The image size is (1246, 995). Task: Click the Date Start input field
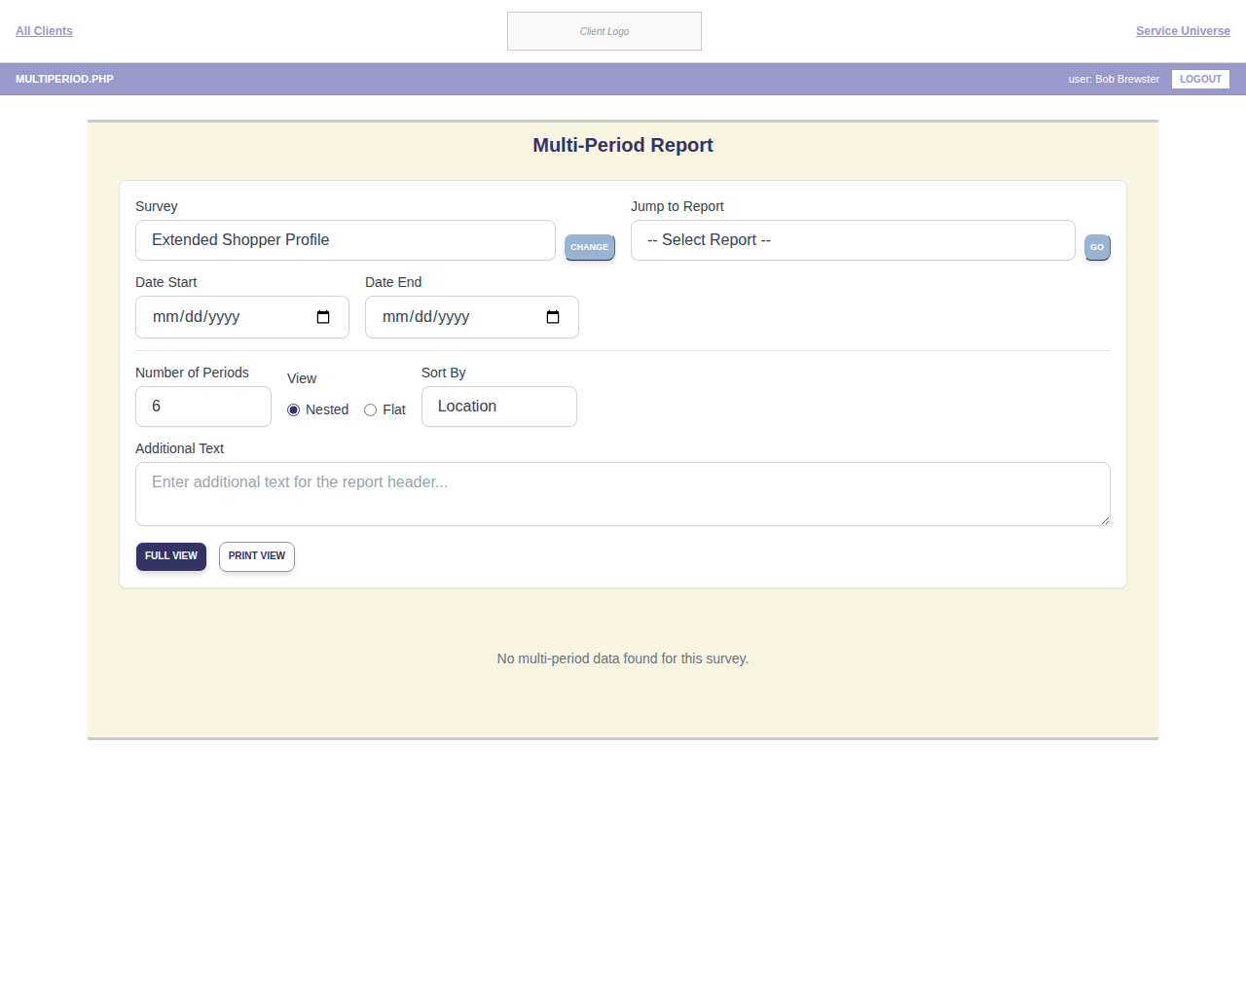click(242, 317)
